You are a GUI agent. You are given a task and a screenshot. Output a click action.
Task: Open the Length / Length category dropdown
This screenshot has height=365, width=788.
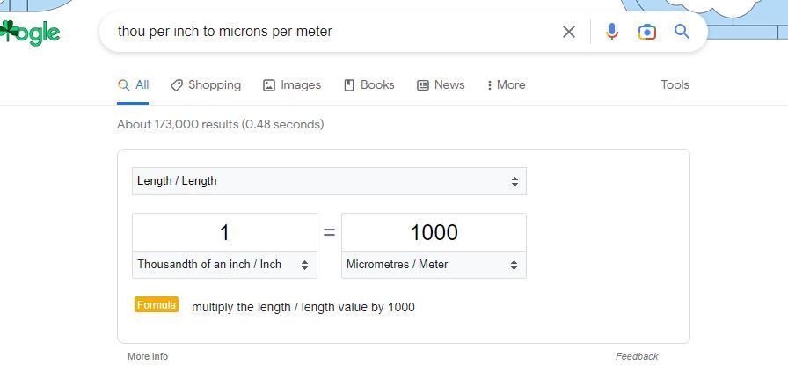(x=329, y=181)
